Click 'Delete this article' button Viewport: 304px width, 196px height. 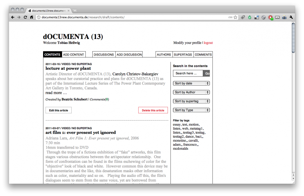click(153, 110)
